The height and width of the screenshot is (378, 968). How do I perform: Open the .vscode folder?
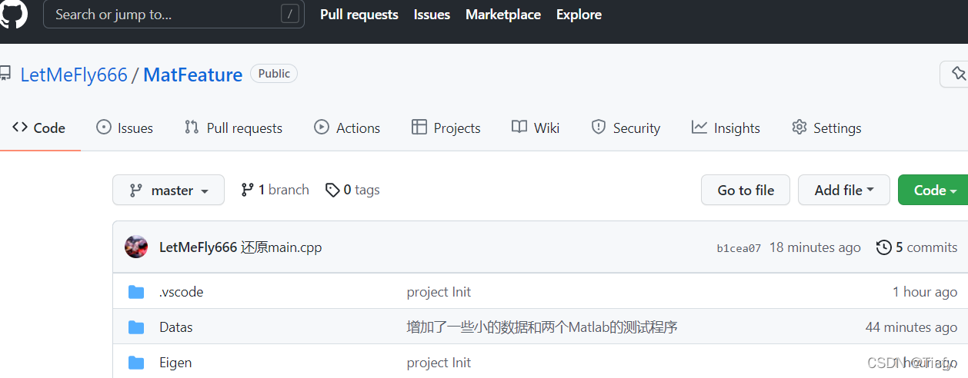point(182,292)
